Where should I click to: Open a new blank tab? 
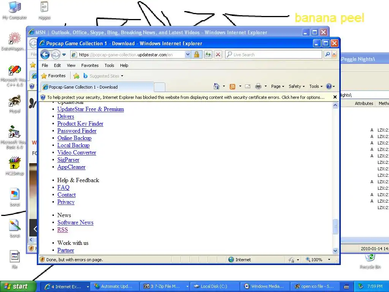pos(160,87)
